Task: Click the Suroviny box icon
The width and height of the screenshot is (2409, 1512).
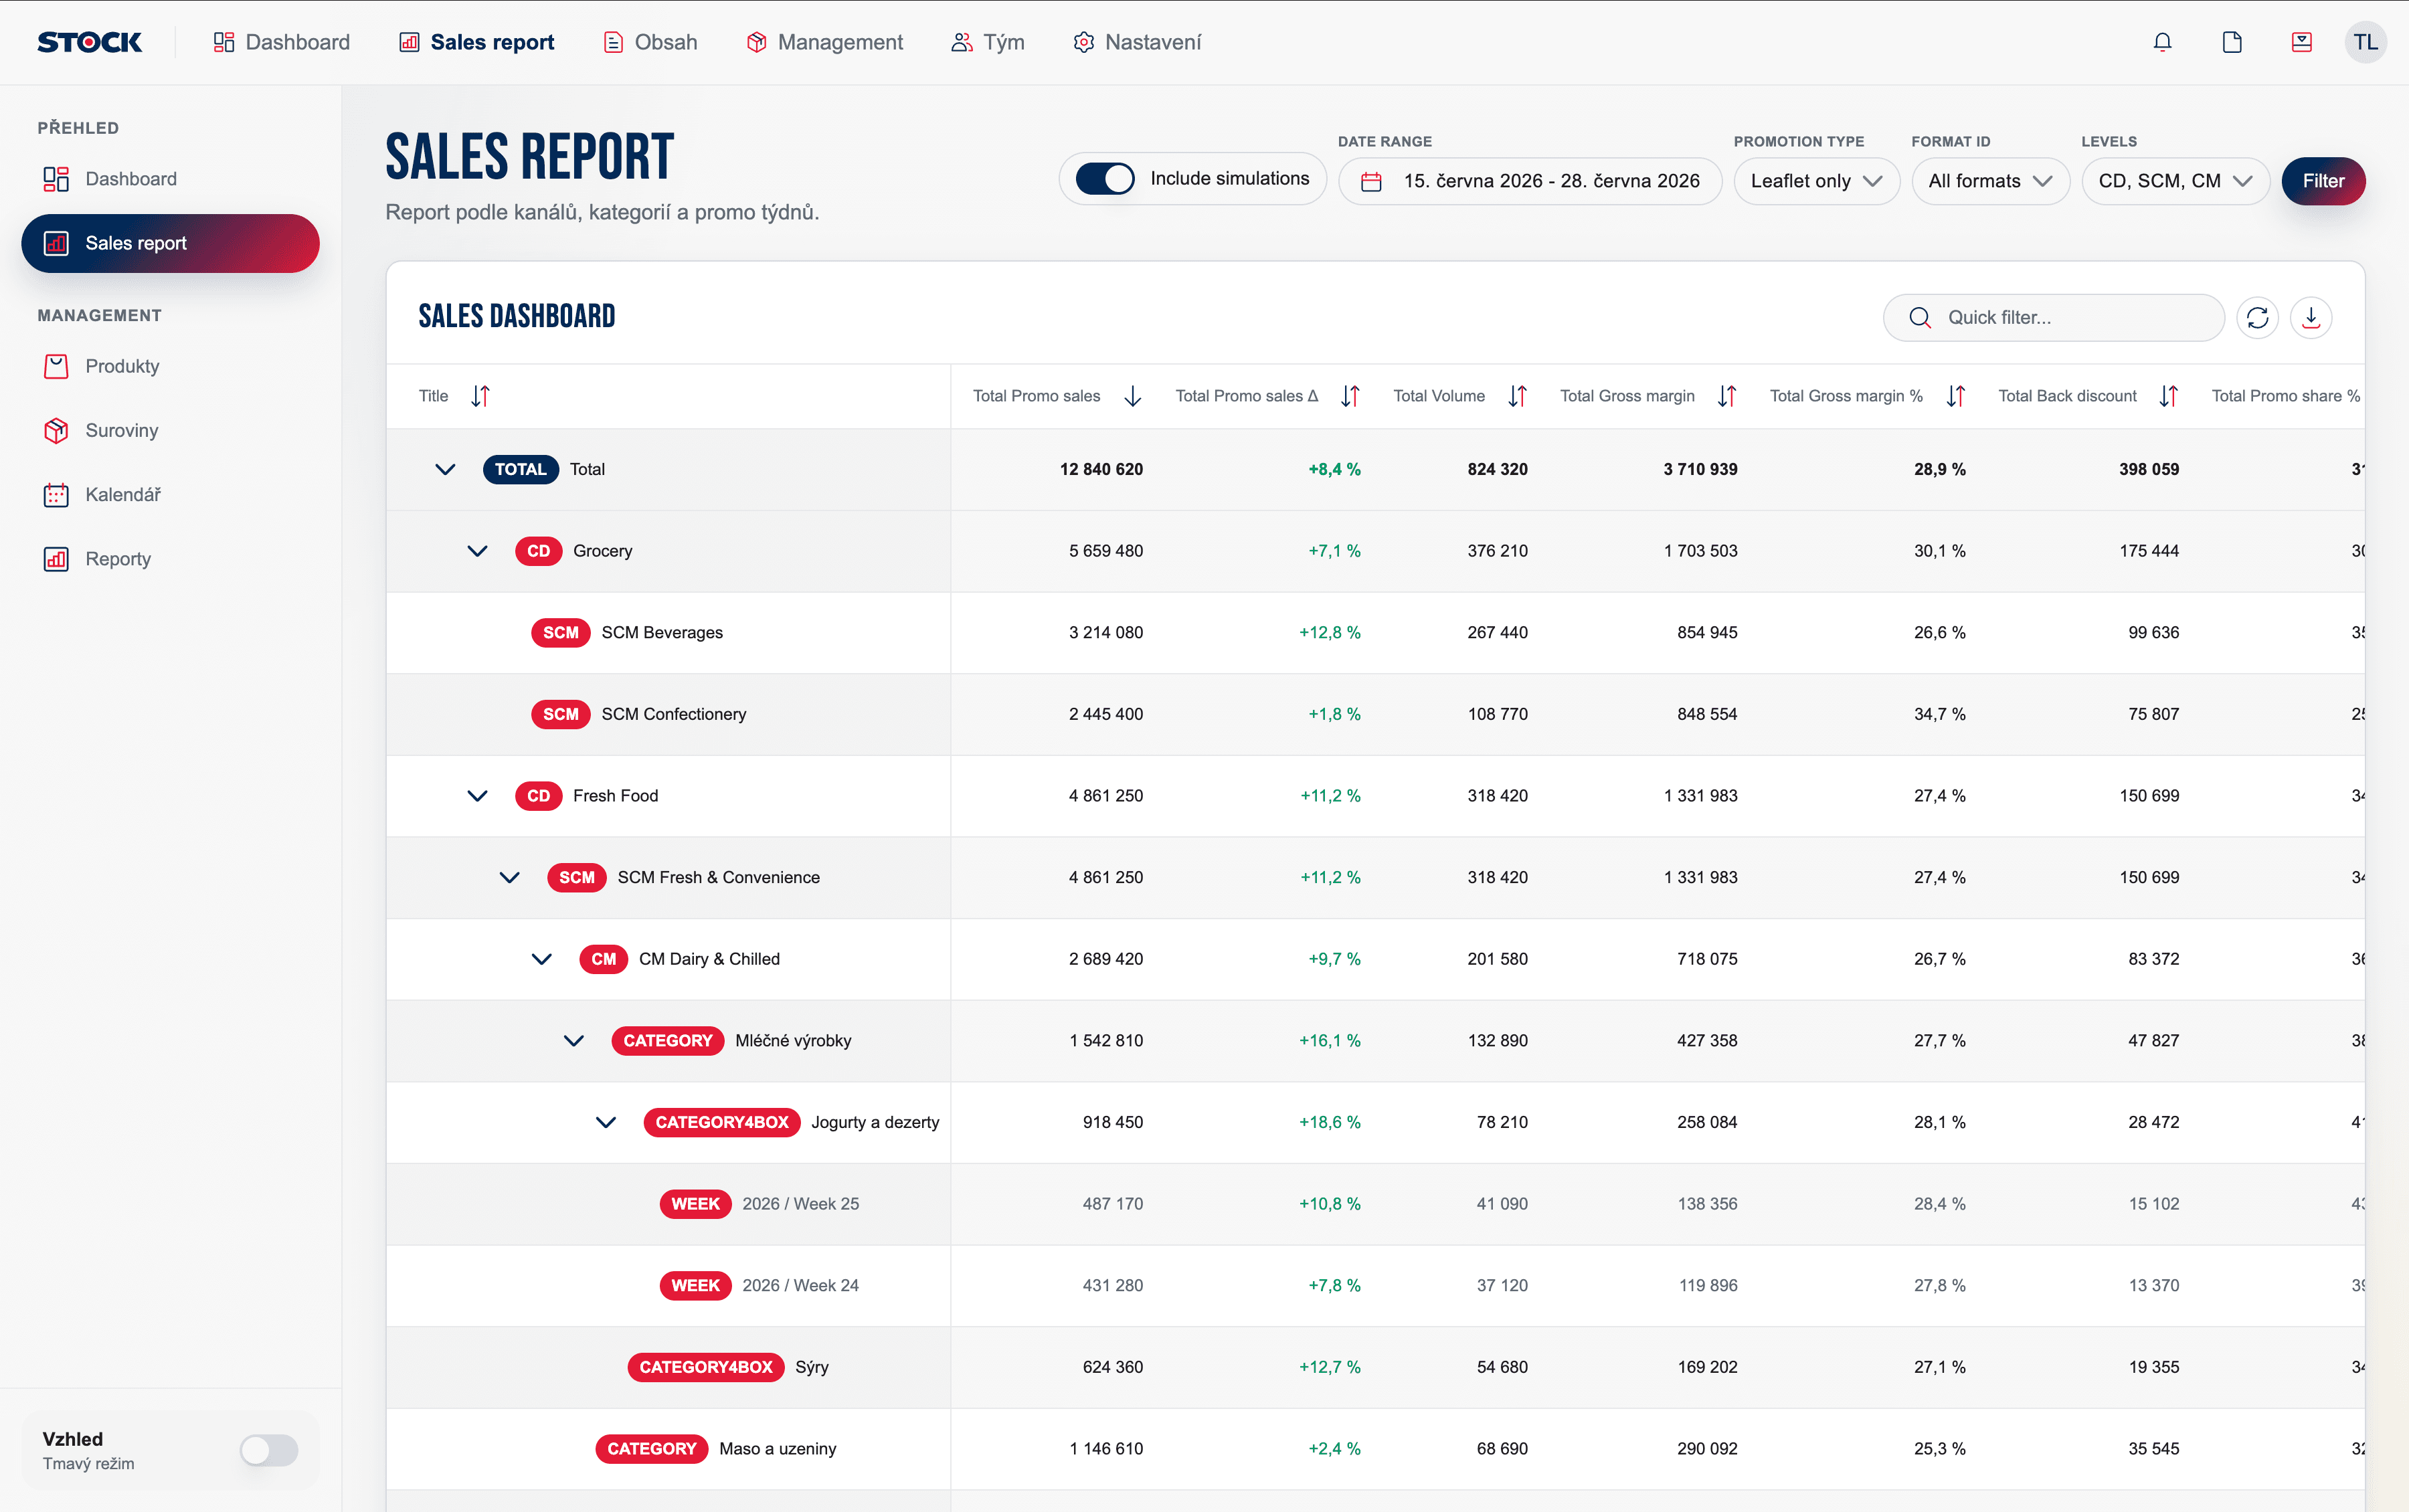Action: [x=56, y=430]
